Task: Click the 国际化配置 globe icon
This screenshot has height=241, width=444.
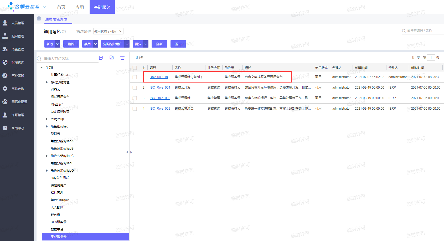Action: pos(5,102)
